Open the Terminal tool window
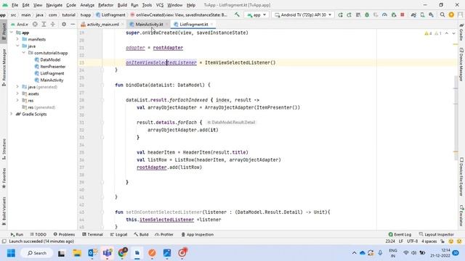This screenshot has height=261, width=465. [x=92, y=234]
